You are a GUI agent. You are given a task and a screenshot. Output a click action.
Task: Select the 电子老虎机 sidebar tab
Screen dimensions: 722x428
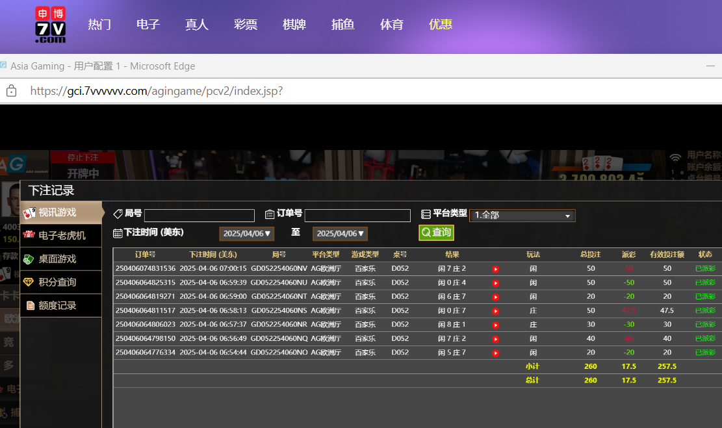[61, 235]
